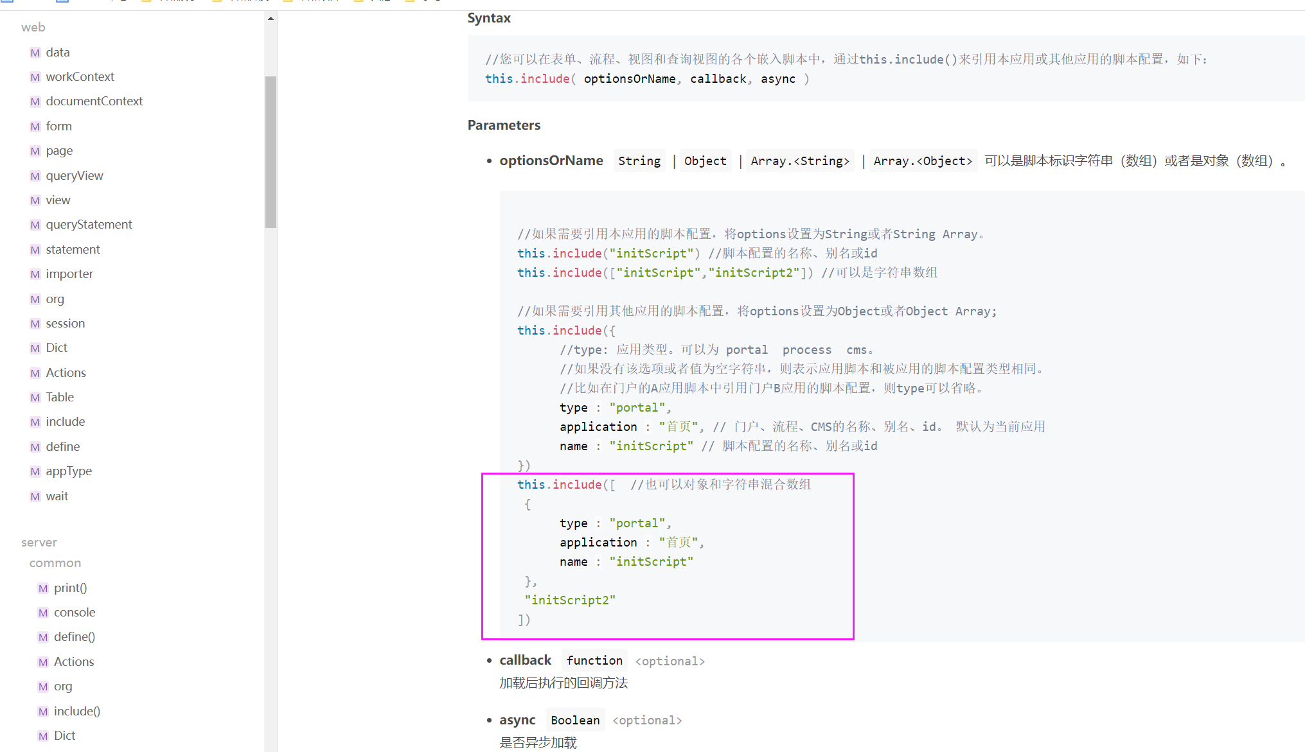Click the sidebar scroll-up arrow
The image size is (1305, 752).
271,19
